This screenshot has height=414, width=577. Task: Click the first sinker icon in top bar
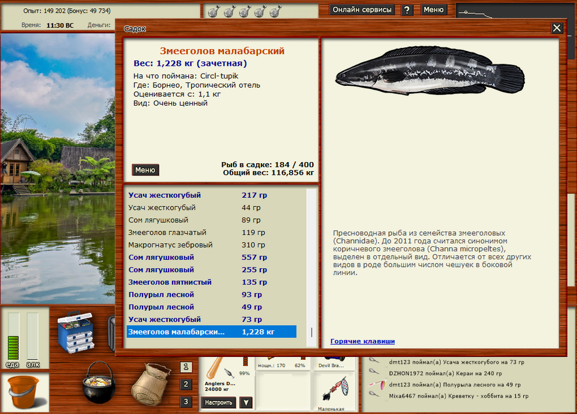tap(215, 10)
